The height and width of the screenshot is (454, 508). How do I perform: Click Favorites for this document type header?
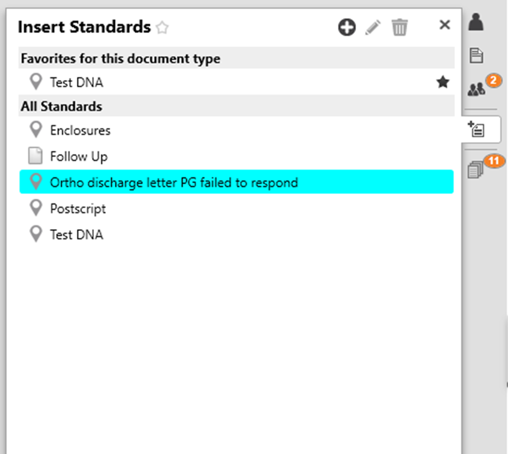236,58
